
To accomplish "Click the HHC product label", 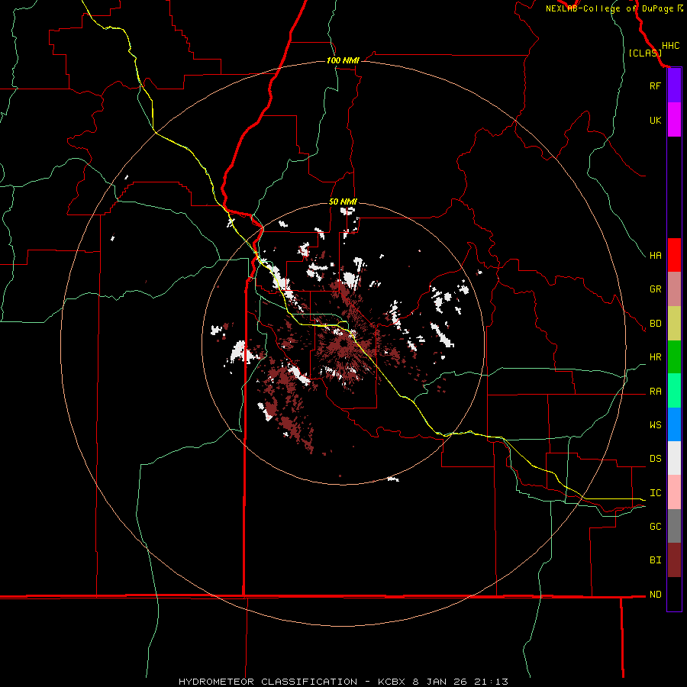I will point(670,46).
